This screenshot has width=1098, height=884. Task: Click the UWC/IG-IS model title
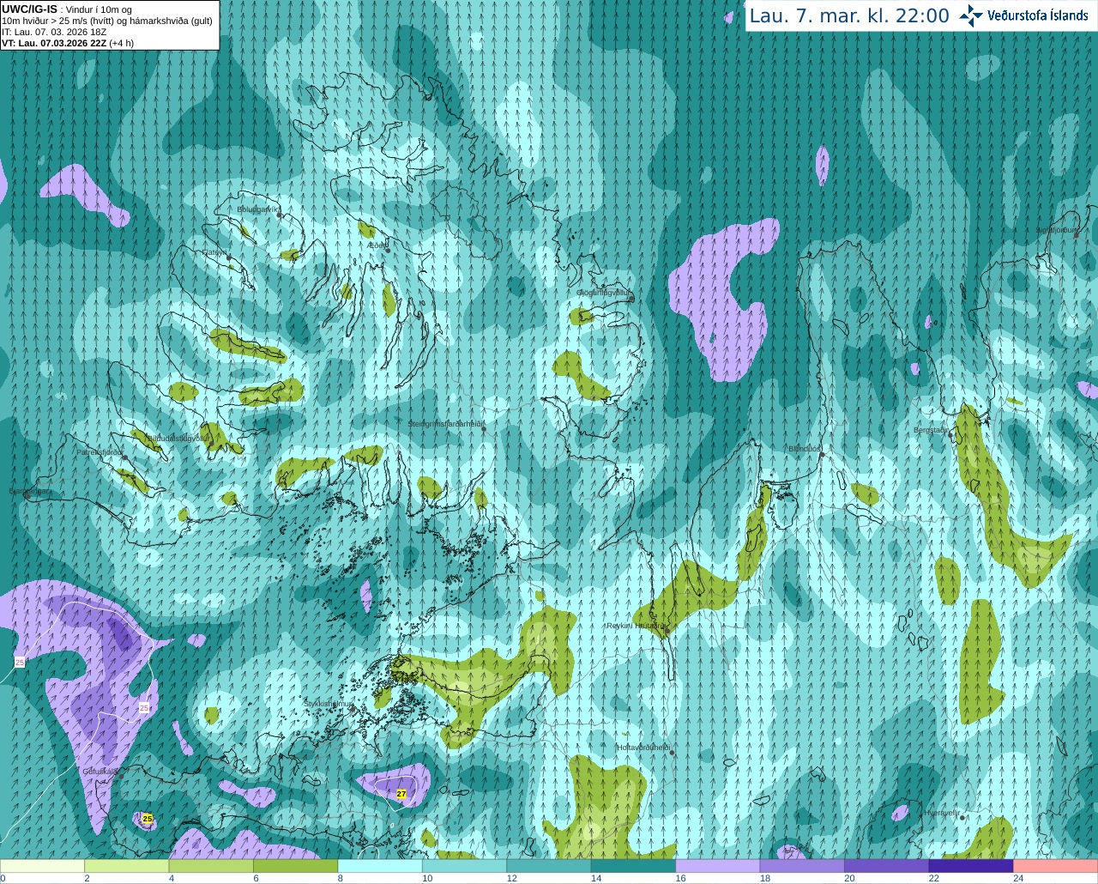(30, 9)
